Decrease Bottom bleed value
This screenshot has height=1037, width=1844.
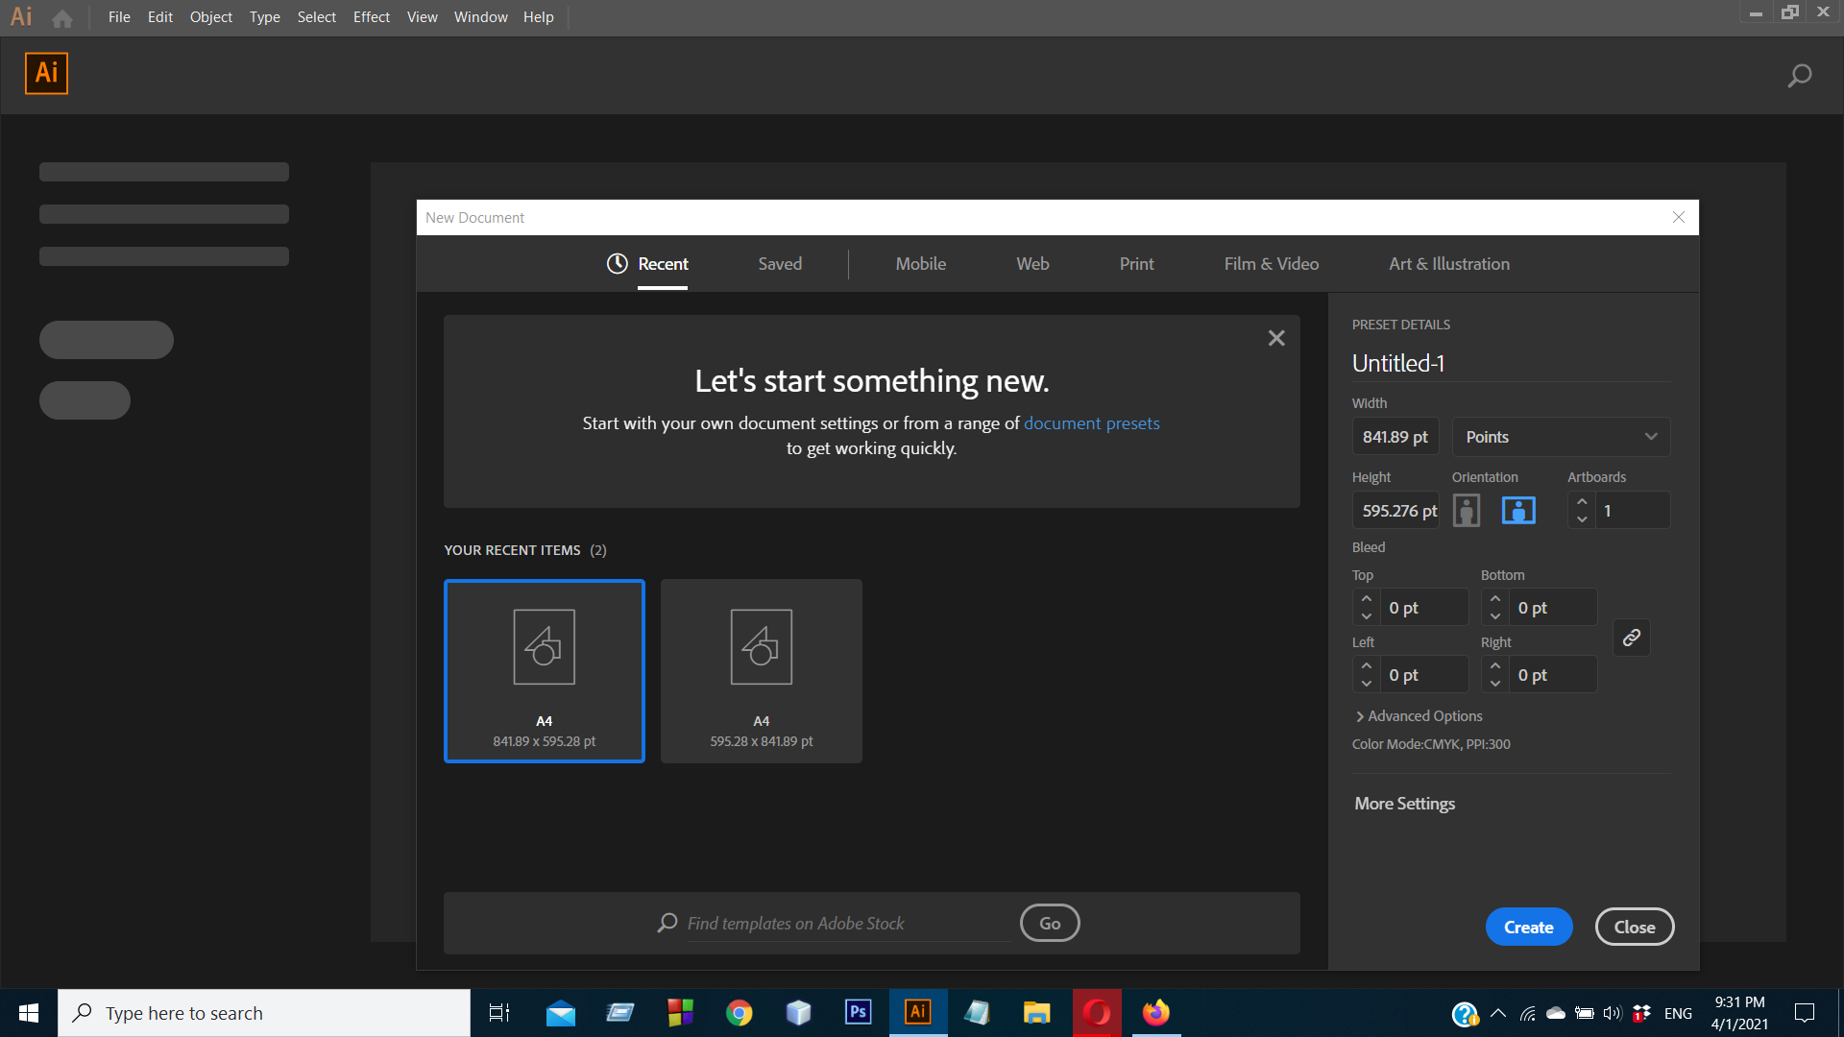[x=1494, y=616]
